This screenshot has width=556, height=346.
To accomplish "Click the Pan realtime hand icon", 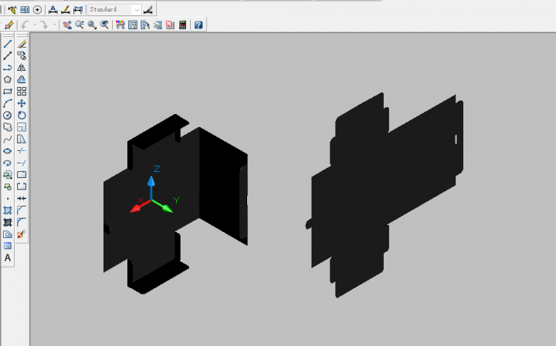I will (67, 25).
